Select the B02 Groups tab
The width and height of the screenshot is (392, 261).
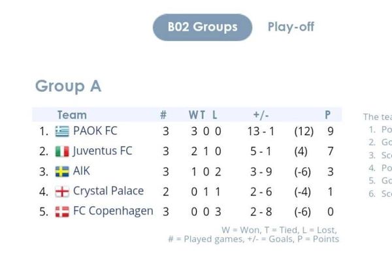tap(203, 27)
